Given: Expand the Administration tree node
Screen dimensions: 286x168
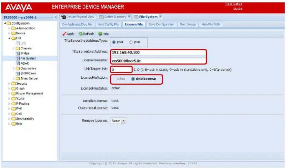Looking at the screenshot, I should pos(9,28).
